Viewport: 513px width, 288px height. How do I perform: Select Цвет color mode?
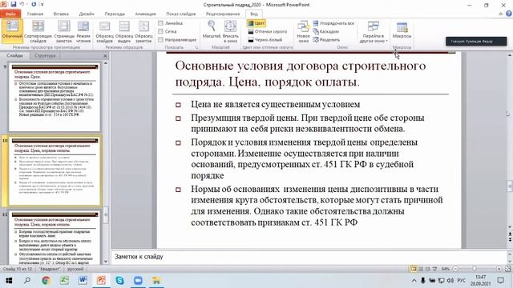click(256, 23)
